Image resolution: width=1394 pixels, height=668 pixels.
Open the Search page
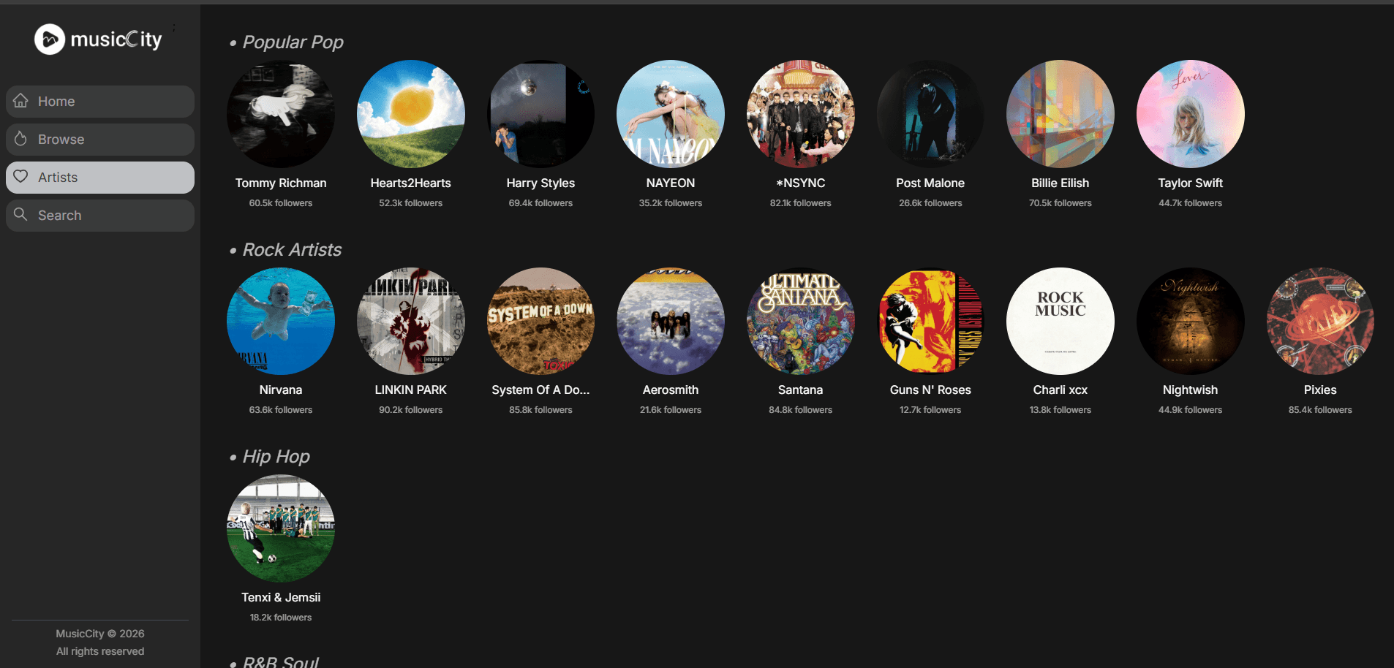pyautogui.click(x=100, y=216)
